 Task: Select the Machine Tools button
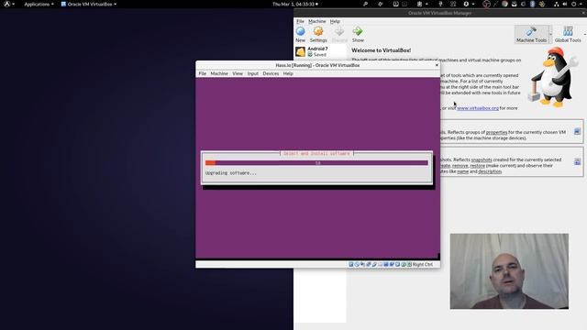point(531,35)
